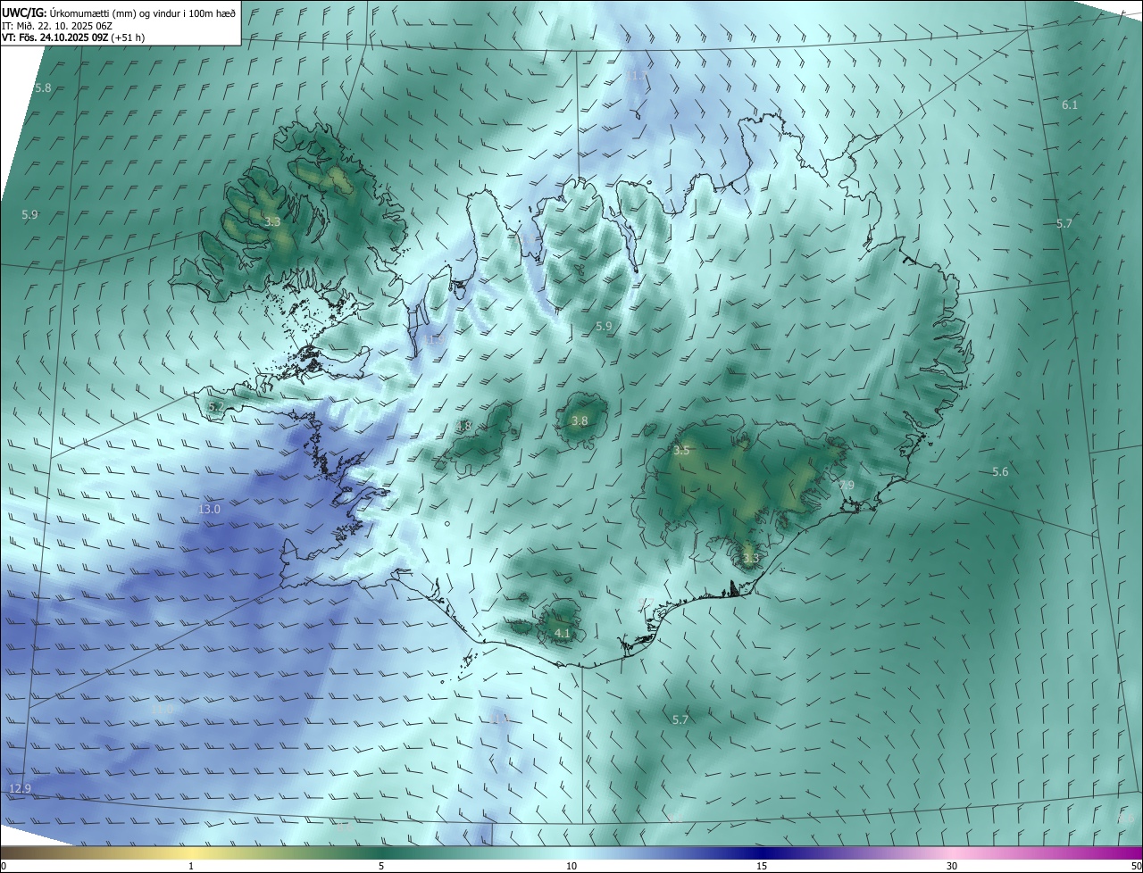The height and width of the screenshot is (873, 1143).
Task: Click the '1' label on the colour scale
Action: tap(191, 866)
